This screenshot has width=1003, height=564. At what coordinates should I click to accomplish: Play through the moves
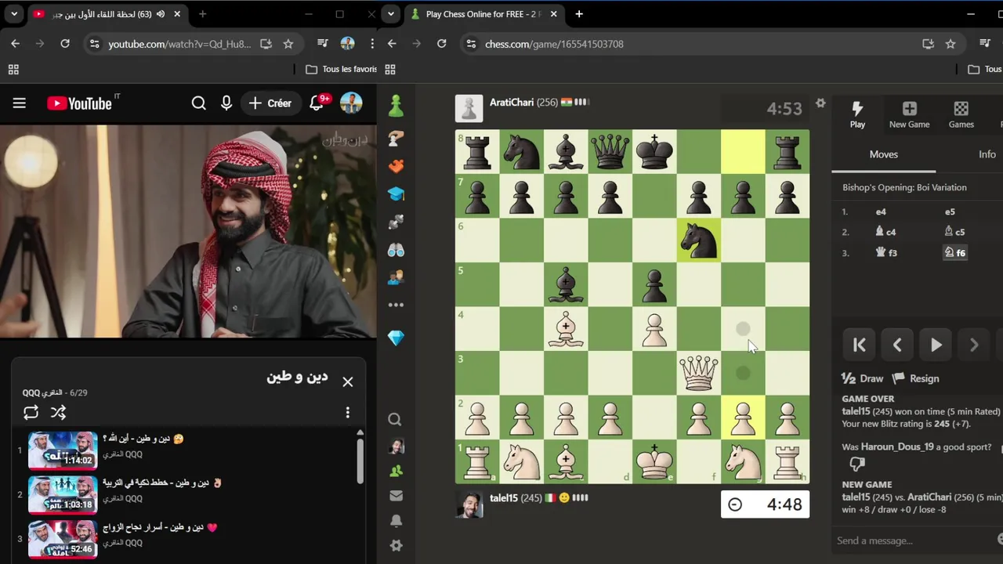(936, 345)
